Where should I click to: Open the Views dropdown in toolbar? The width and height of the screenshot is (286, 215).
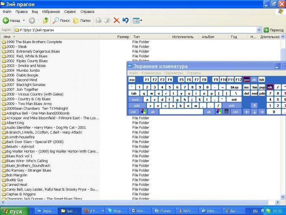(x=137, y=20)
